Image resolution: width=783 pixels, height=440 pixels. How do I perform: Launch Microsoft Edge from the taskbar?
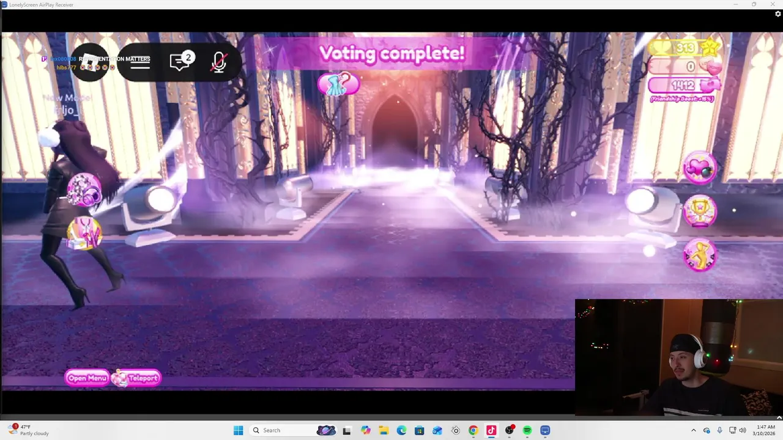click(x=401, y=430)
